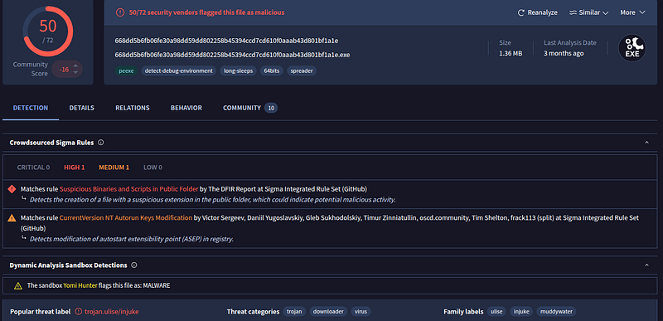Image resolution: width=663 pixels, height=321 pixels.
Task: Collapse the Crowdsourced Sigma Rules section
Action: pos(646,143)
